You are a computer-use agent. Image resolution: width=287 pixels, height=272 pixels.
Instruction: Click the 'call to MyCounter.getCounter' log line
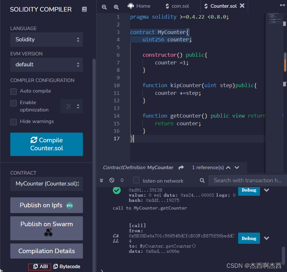pyautogui.click(x=150, y=208)
